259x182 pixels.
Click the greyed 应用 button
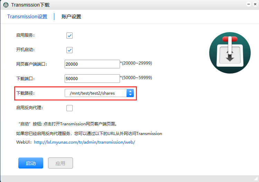click(61, 163)
